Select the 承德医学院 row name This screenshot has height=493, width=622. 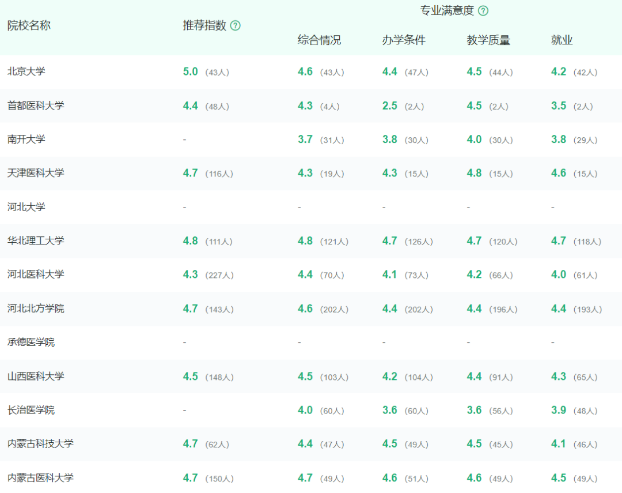pos(31,343)
